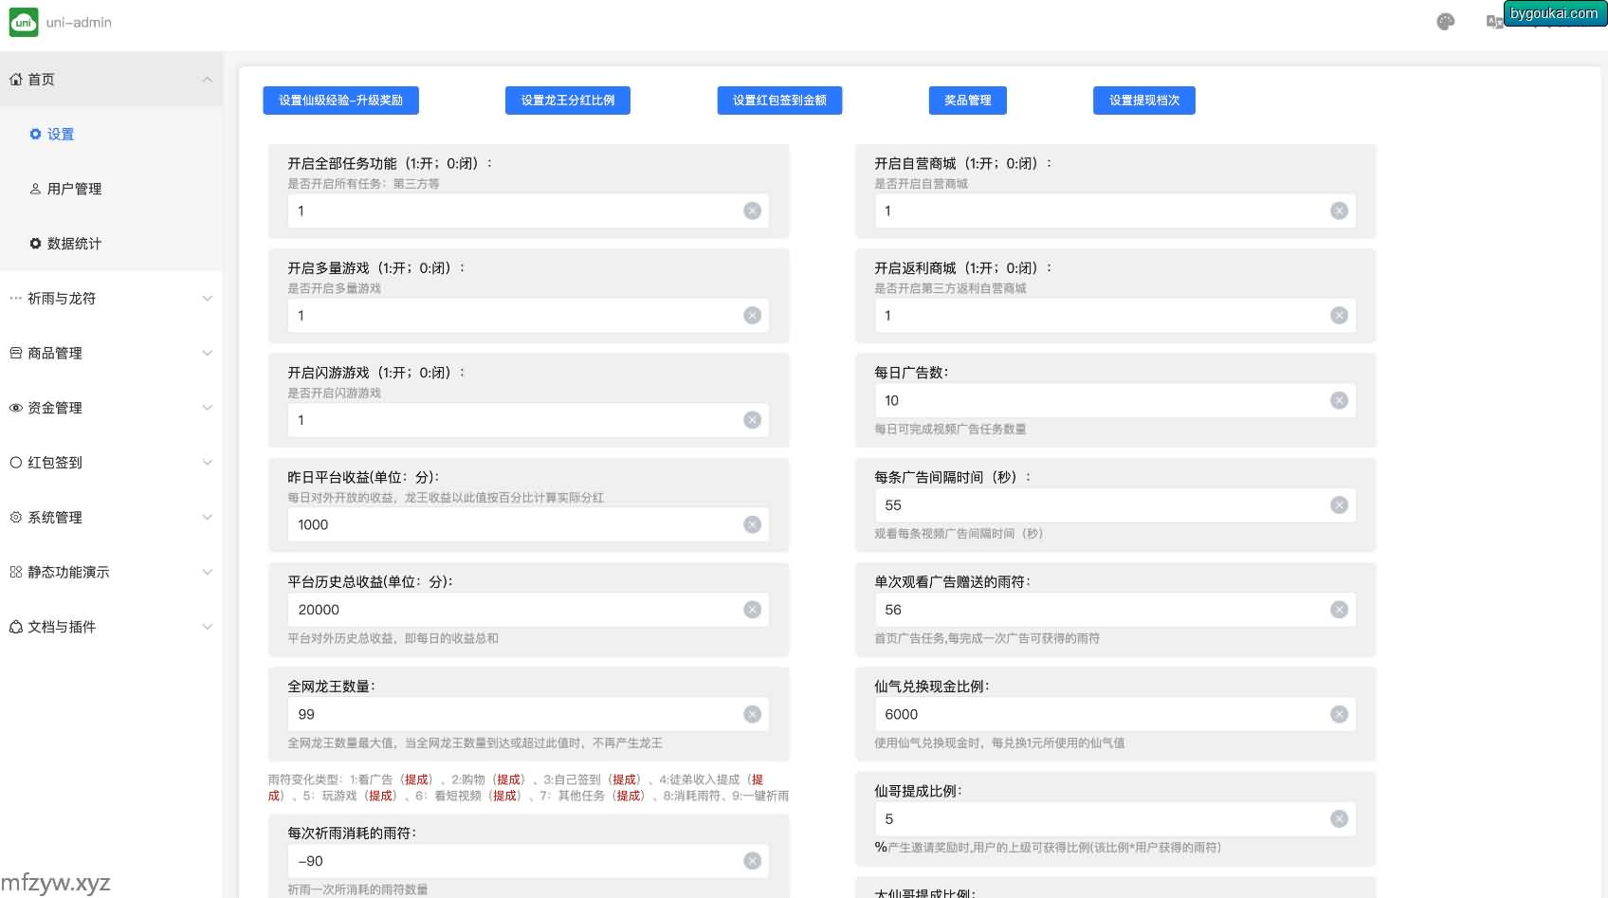Clear the 全网龙王数量 field value
The width and height of the screenshot is (1608, 898).
pyautogui.click(x=752, y=714)
